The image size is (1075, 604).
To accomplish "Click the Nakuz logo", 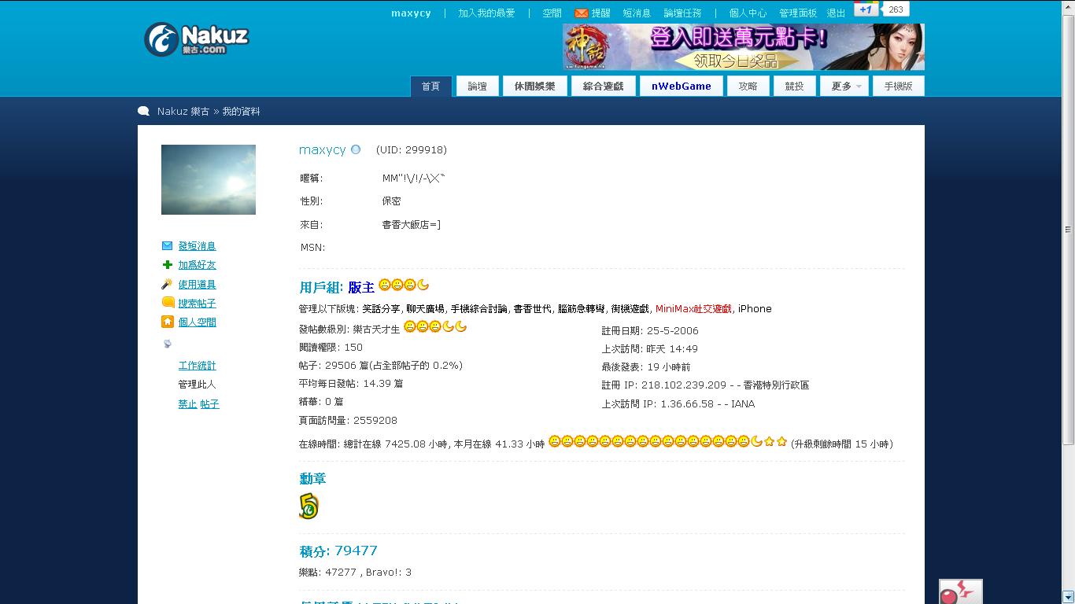I will pyautogui.click(x=197, y=39).
